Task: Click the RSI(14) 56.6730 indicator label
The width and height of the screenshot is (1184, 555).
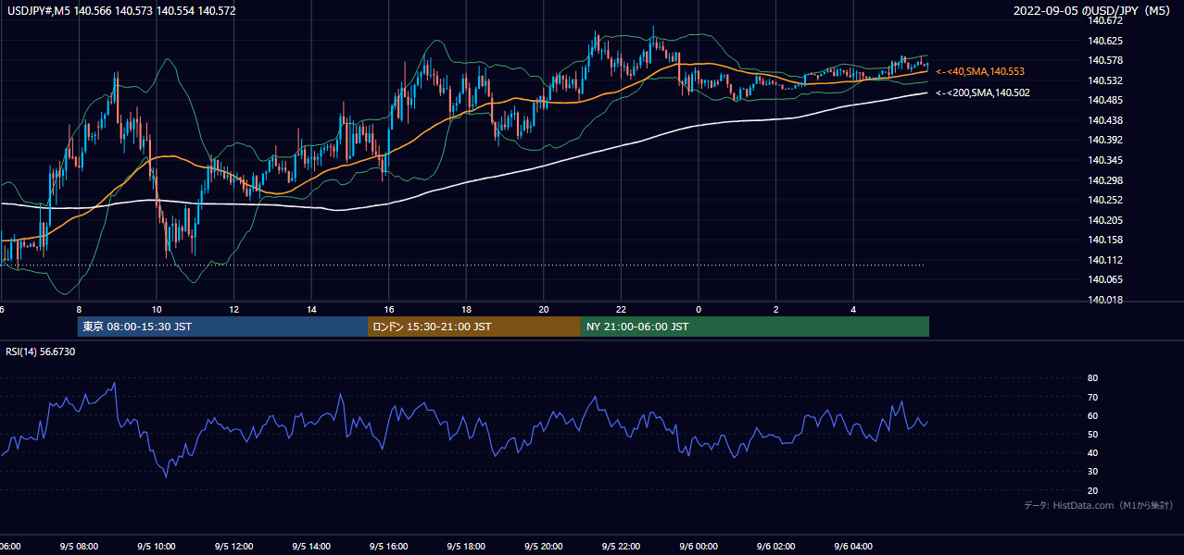Action: pos(41,351)
